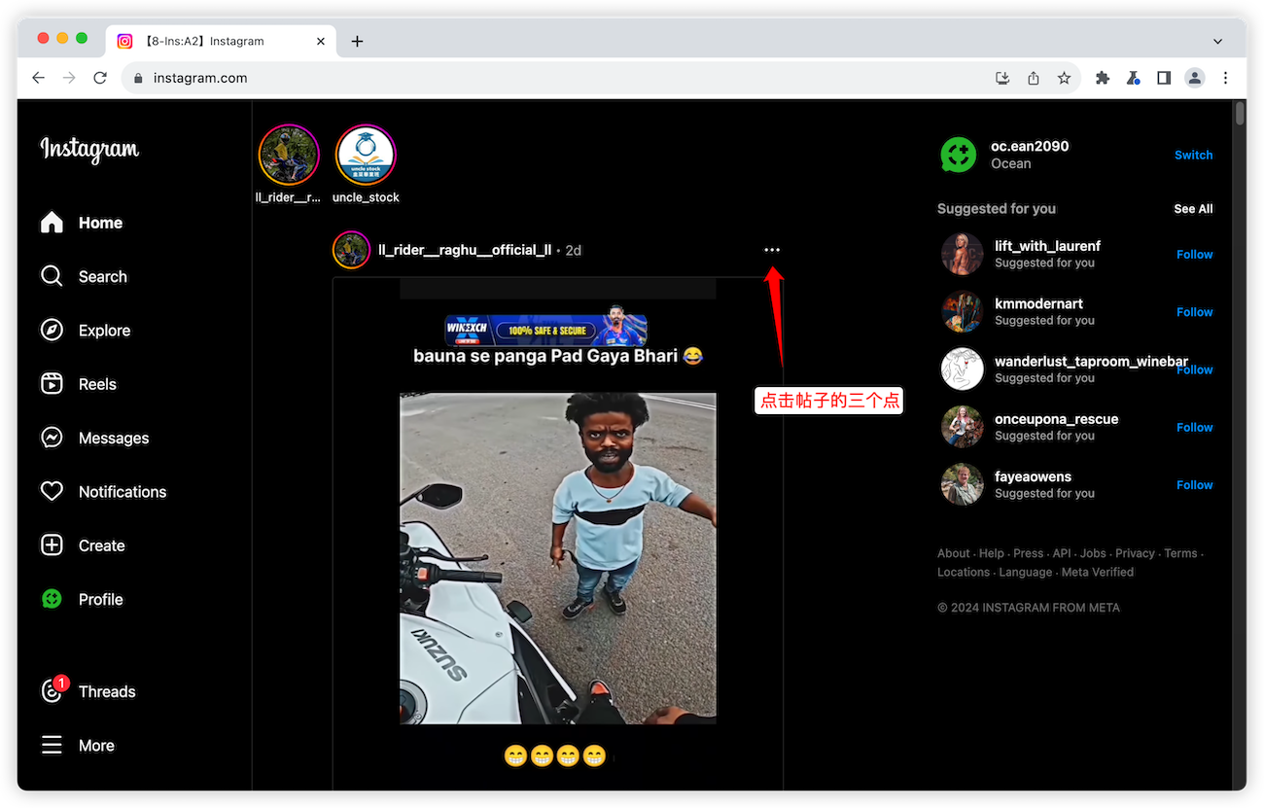Click See All suggestions link

pos(1193,209)
